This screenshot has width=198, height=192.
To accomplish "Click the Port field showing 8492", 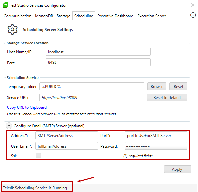I will (98, 62).
